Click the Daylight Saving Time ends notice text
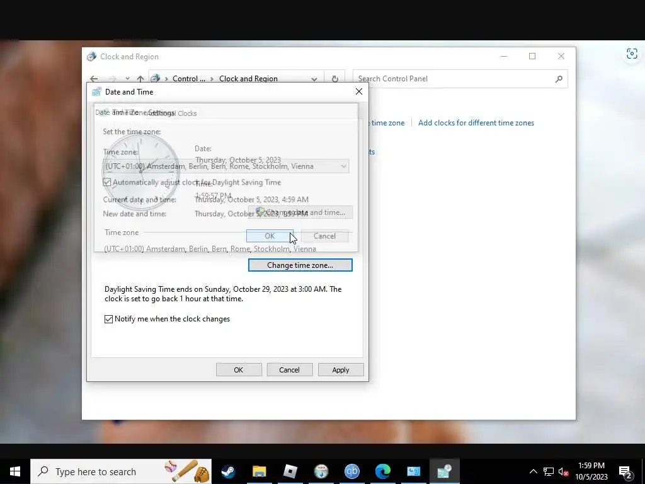The width and height of the screenshot is (645, 484). pyautogui.click(x=223, y=294)
